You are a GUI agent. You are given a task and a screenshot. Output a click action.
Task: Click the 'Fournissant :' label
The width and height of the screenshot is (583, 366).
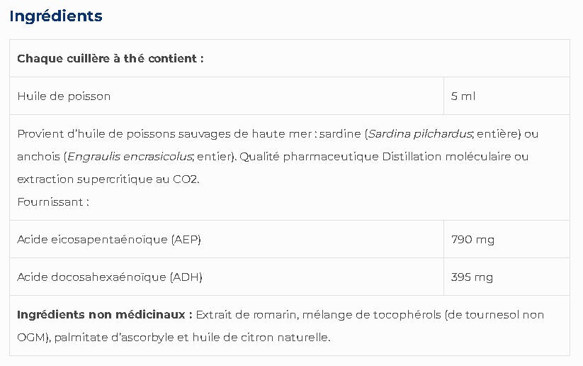pos(53,202)
